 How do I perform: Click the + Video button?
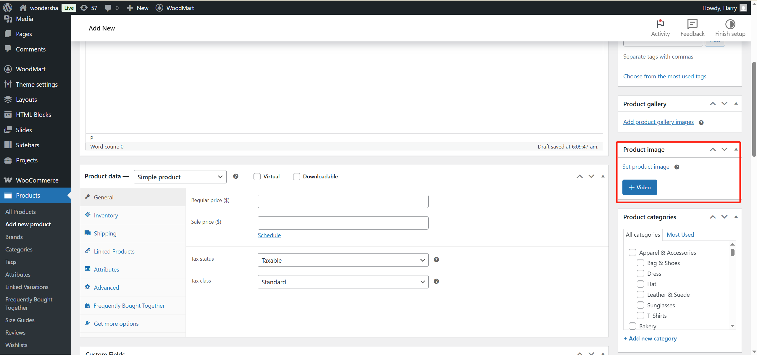[640, 187]
